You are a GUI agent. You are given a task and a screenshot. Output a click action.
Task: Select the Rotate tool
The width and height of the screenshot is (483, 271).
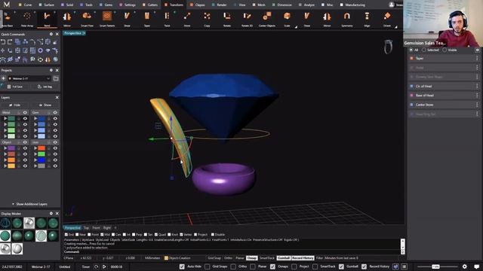click(x=227, y=19)
